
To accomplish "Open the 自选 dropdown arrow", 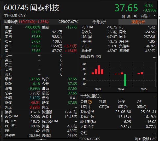I will click(x=155, y=16).
